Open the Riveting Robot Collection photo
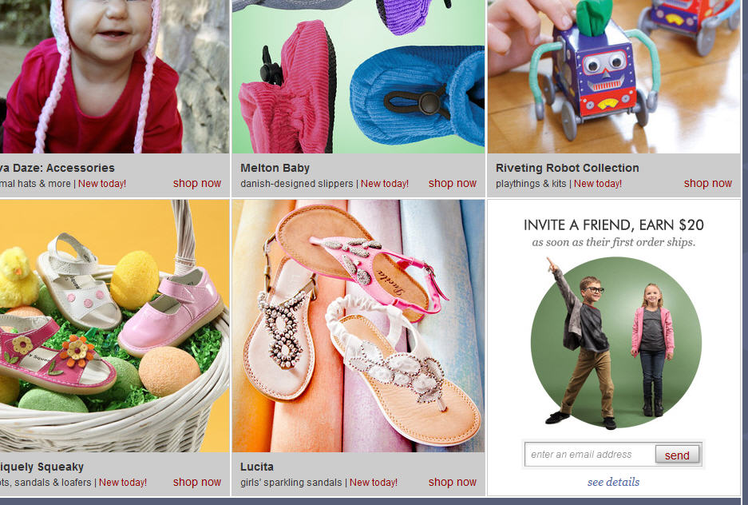Viewport: 748px width, 505px height. click(x=613, y=77)
